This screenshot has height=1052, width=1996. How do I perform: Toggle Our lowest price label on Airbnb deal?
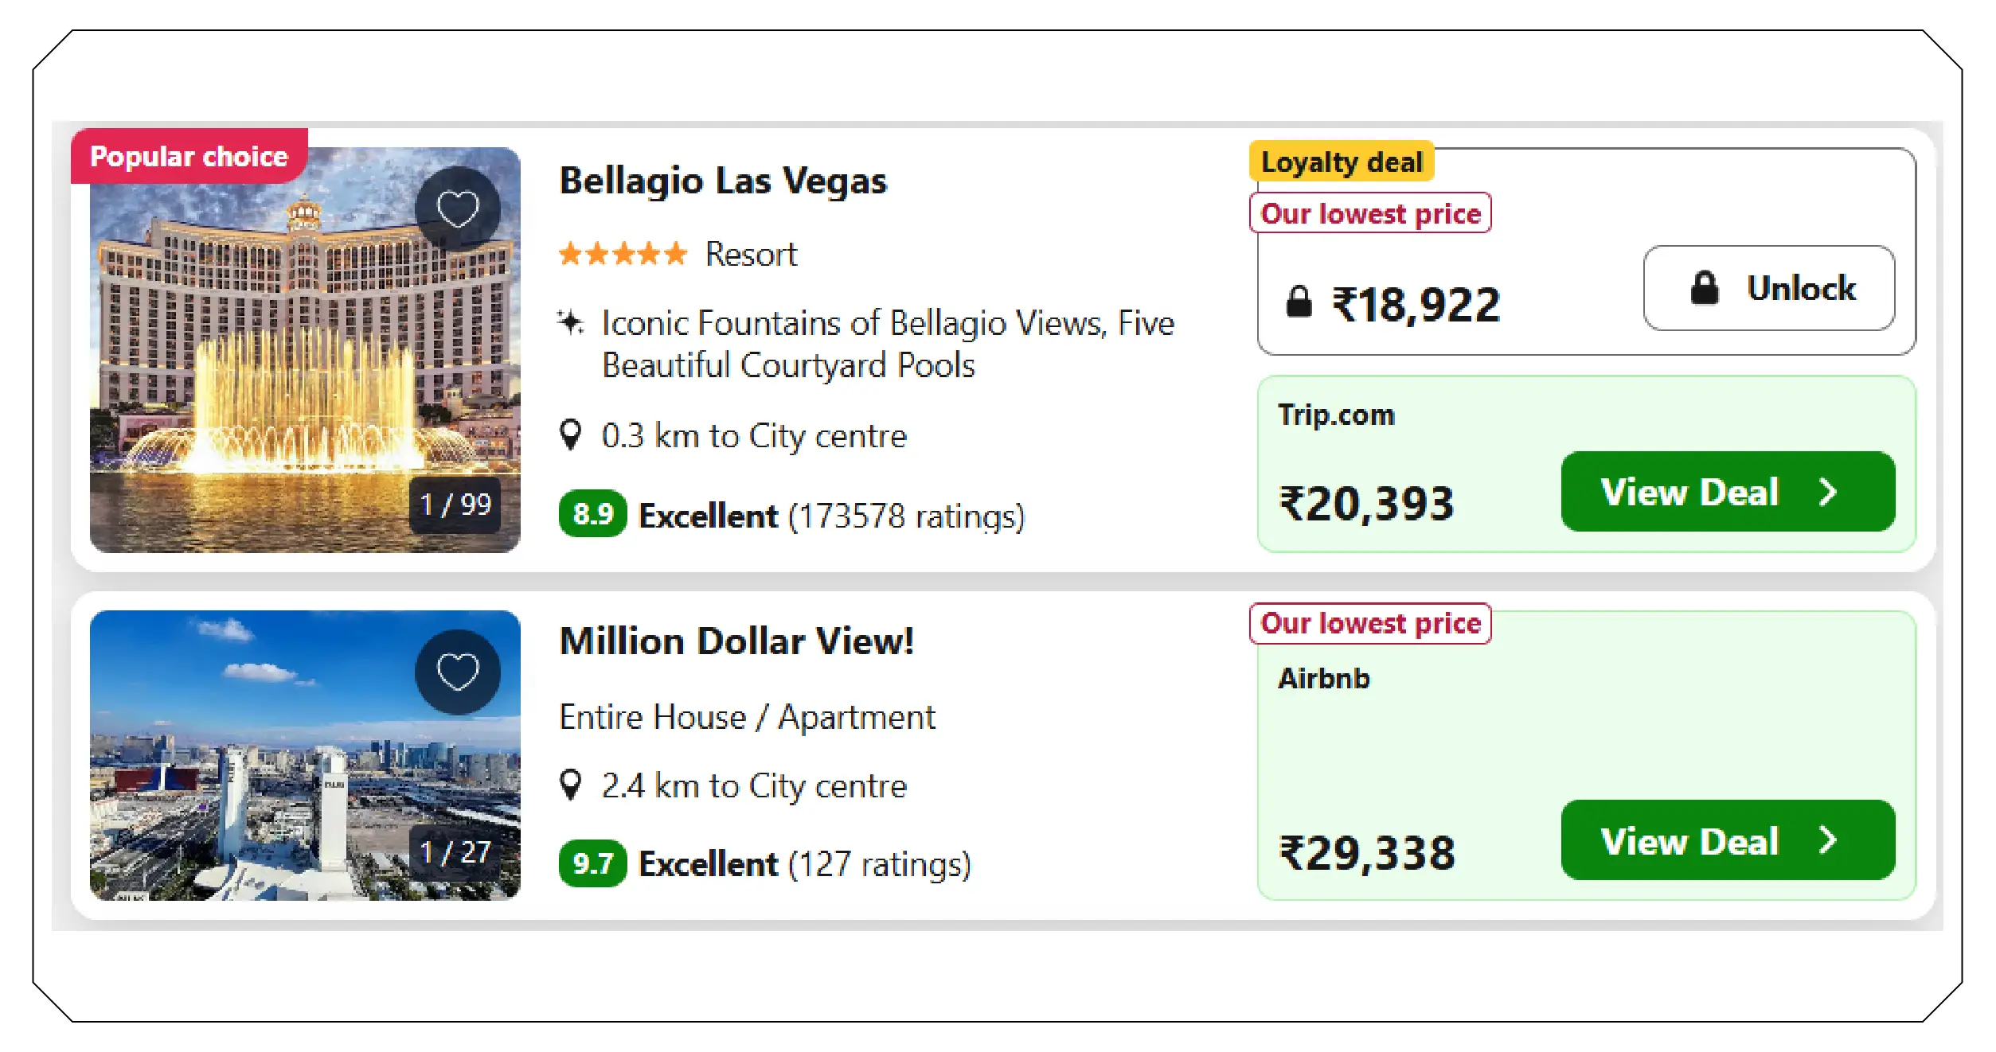(x=1369, y=623)
